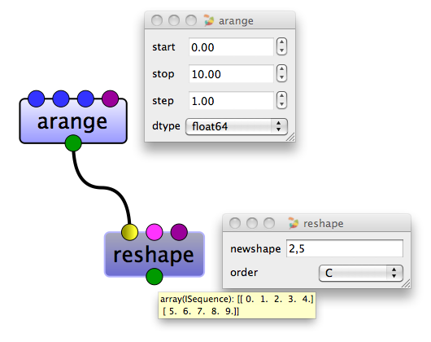Click the first blue input port on arange node
431x342 pixels.
pyautogui.click(x=37, y=99)
